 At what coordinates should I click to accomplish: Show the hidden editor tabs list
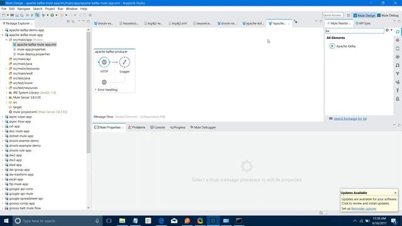coord(295,22)
